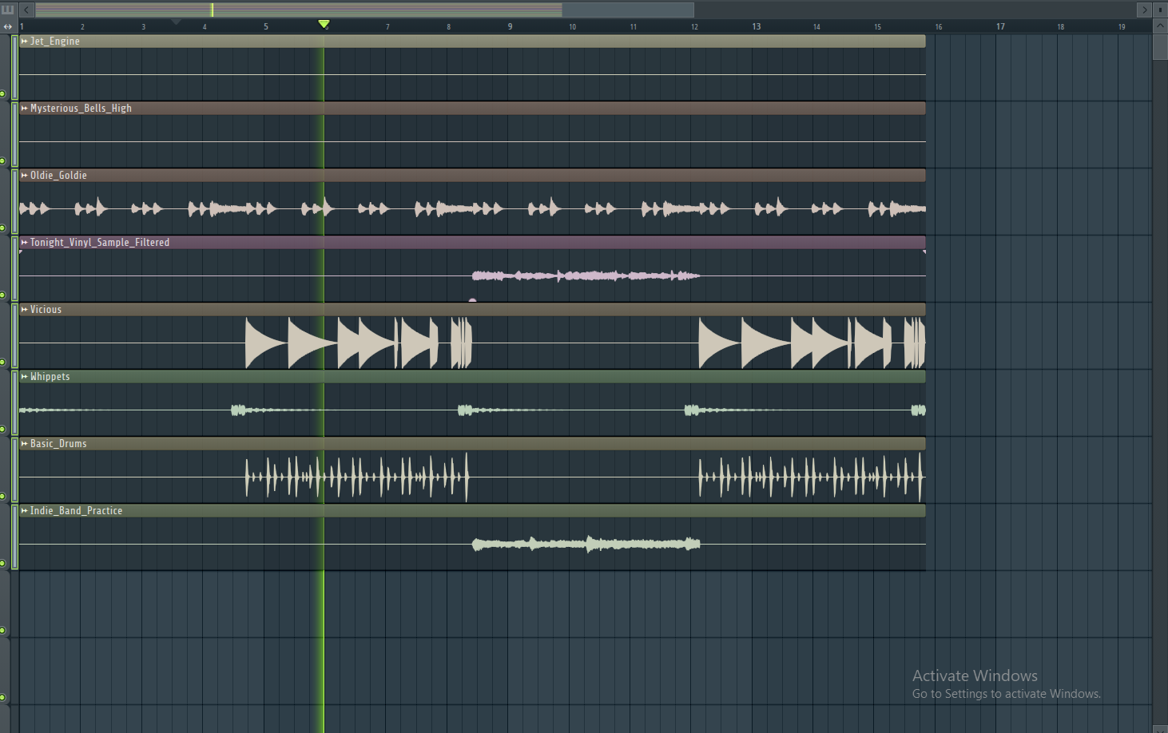Jump to bar 13 on the timeline ruler
This screenshot has height=733, width=1168.
point(756,26)
